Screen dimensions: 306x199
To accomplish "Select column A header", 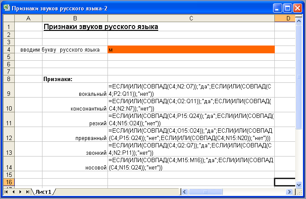I will [28, 18].
